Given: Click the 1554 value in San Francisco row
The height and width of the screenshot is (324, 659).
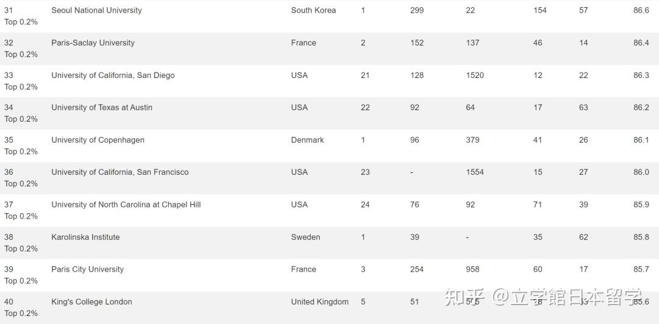Looking at the screenshot, I should [475, 172].
